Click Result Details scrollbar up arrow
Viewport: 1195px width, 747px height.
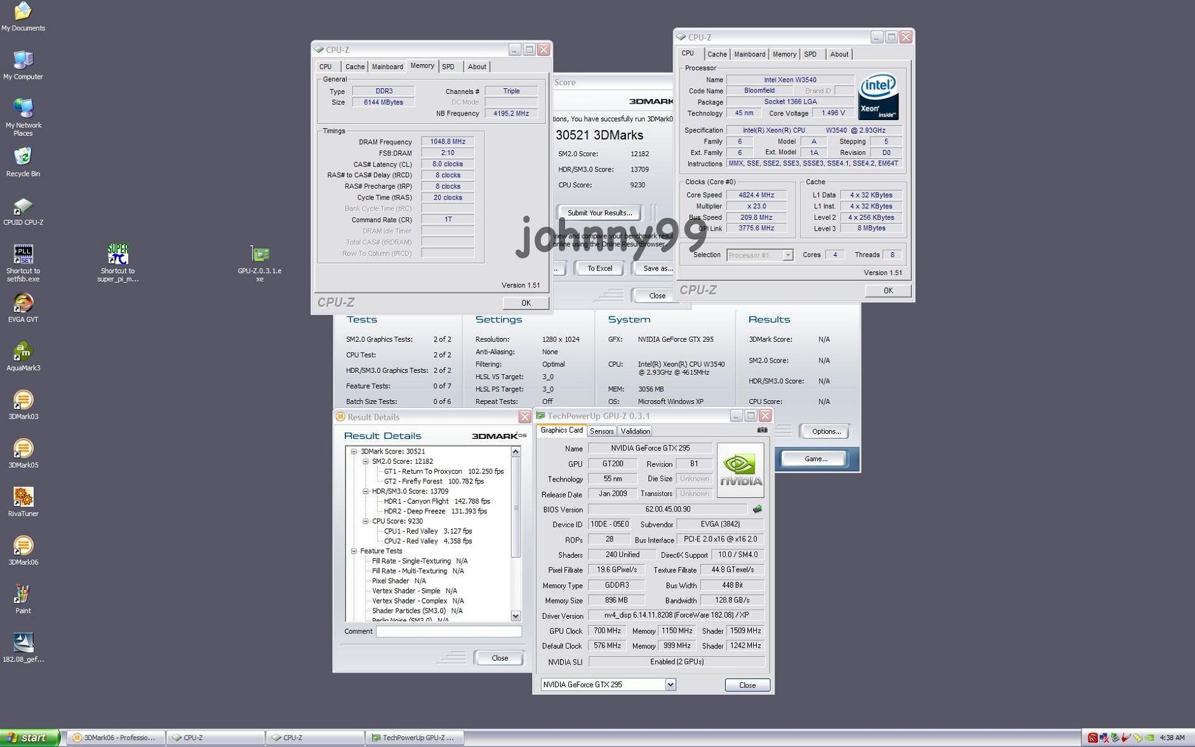click(516, 452)
